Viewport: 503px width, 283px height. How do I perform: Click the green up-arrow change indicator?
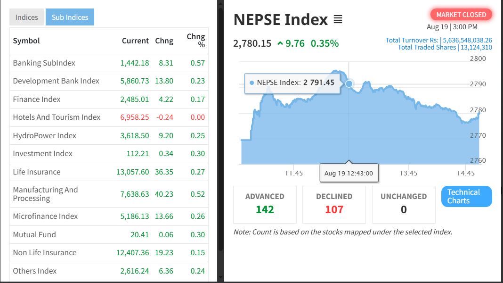coord(280,43)
